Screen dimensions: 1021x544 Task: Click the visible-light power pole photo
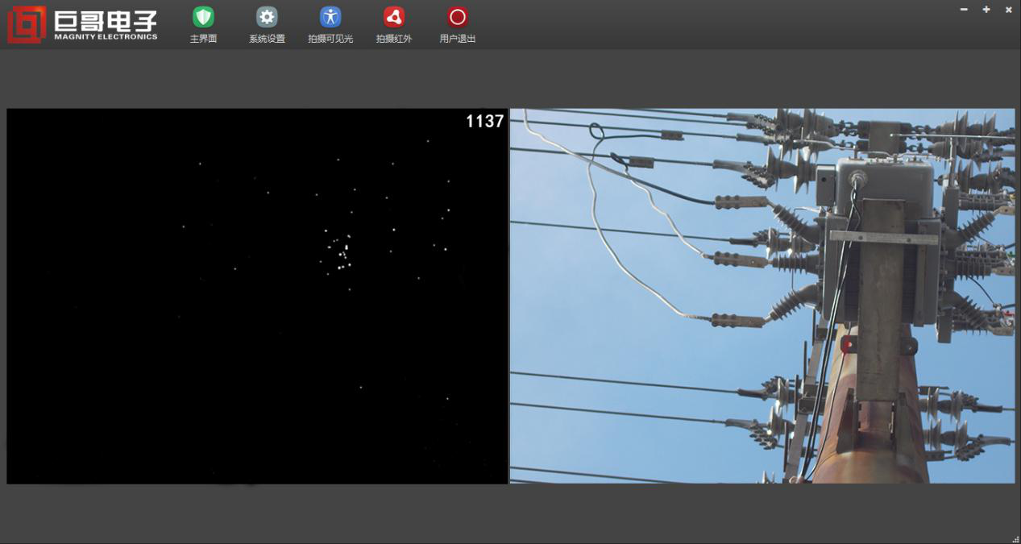click(762, 297)
